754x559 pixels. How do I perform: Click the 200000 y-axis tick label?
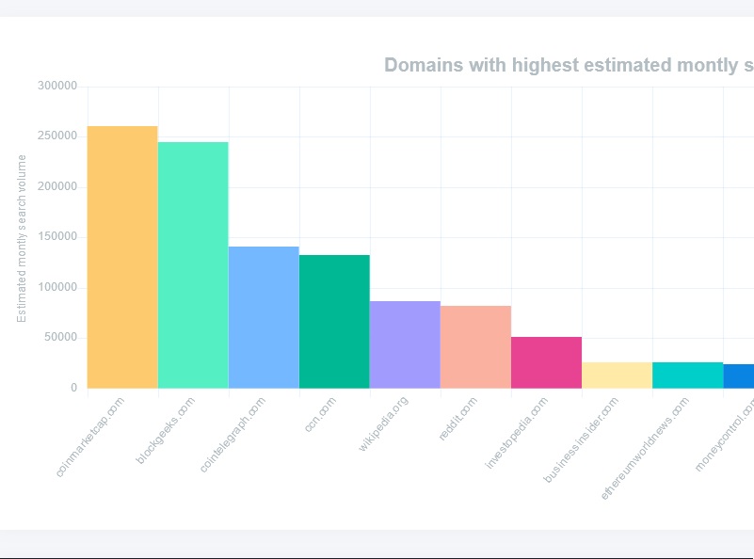tap(57, 186)
